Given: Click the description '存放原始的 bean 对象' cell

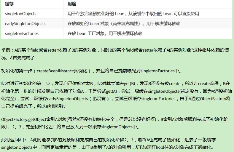Looking at the screenshot, I should pyautogui.click(x=148, y=23).
